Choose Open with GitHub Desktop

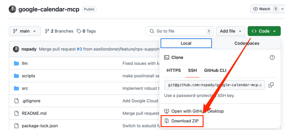pos(197,111)
